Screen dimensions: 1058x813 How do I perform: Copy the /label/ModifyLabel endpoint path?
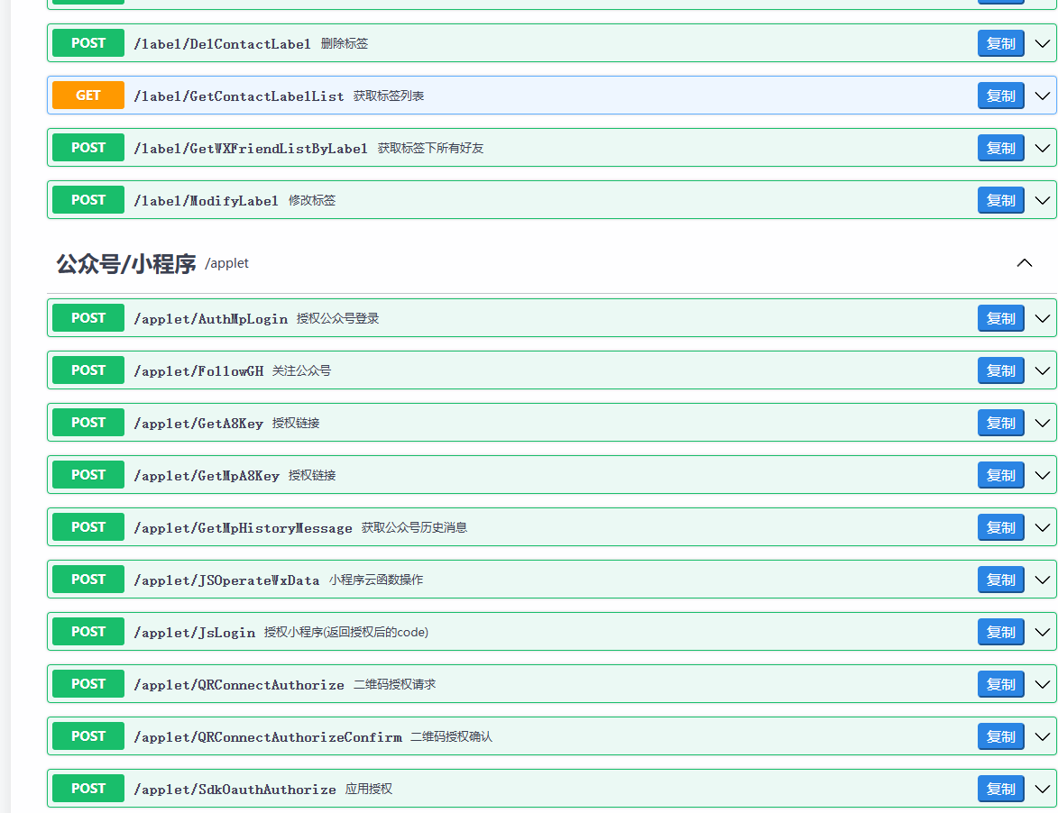click(1000, 200)
